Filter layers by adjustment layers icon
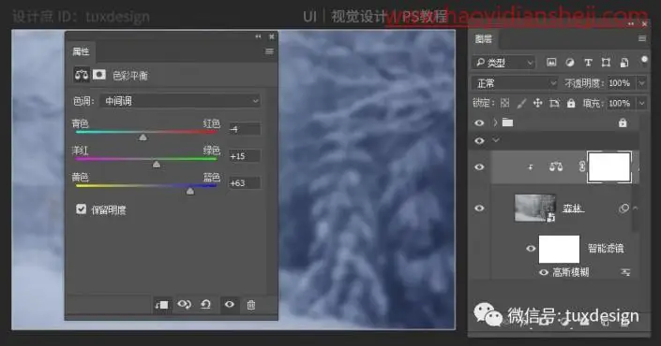 [570, 63]
